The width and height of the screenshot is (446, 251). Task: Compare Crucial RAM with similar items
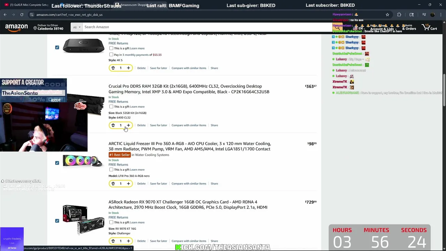tap(189, 125)
